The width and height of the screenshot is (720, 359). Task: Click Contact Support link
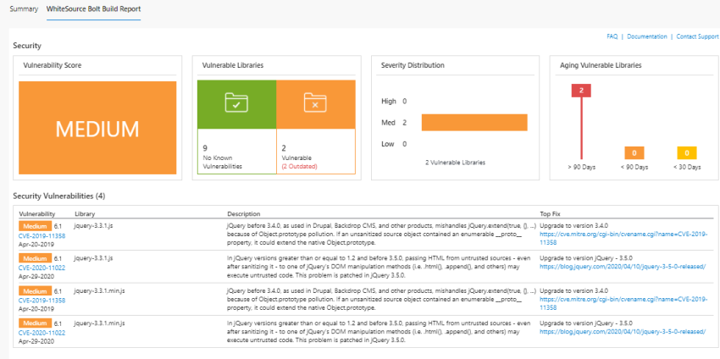click(x=697, y=36)
